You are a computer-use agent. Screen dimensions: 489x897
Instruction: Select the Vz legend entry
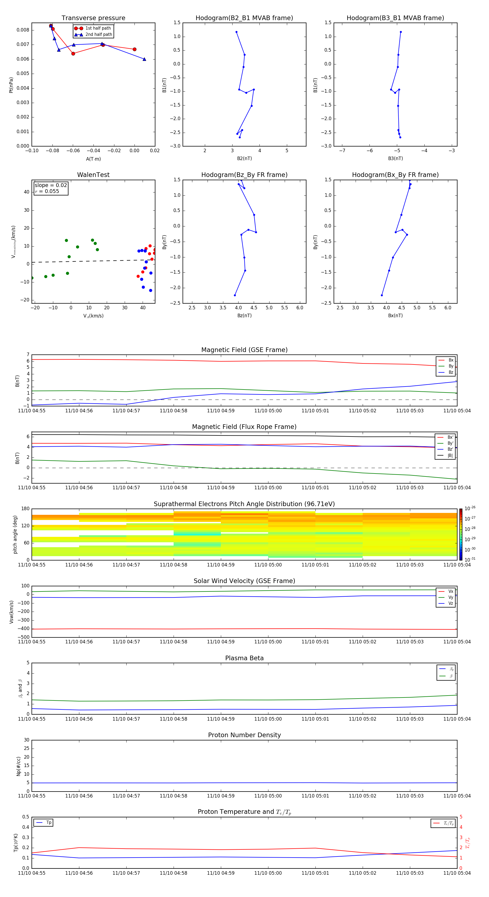(446, 603)
